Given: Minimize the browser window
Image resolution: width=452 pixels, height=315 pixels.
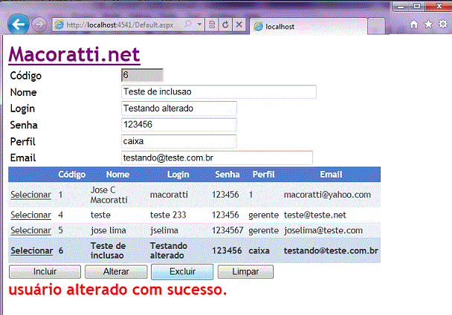Looking at the screenshot, I should pyautogui.click(x=401, y=6).
